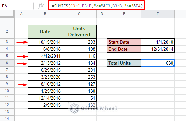This screenshot has height=121, width=186.
Task: Select row 3 header
Action: pos(7,42)
